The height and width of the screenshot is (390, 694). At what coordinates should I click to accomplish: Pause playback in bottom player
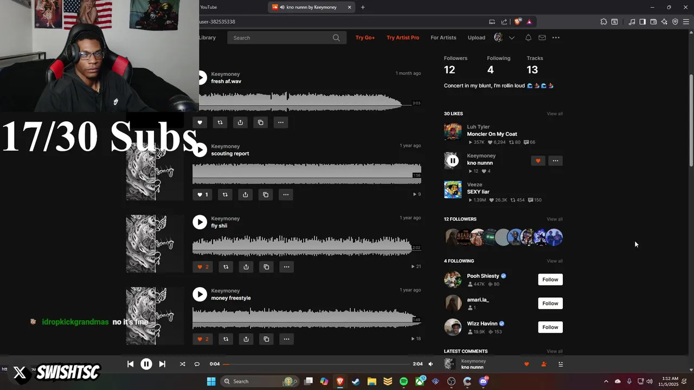146,364
